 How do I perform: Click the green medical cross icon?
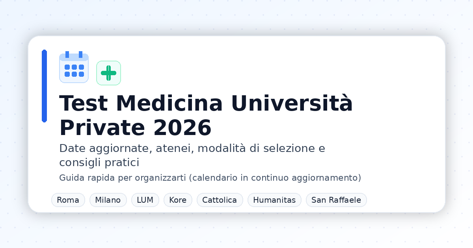click(x=108, y=73)
